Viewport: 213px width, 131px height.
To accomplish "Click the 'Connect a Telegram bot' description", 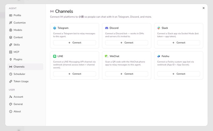I will 74,35.
